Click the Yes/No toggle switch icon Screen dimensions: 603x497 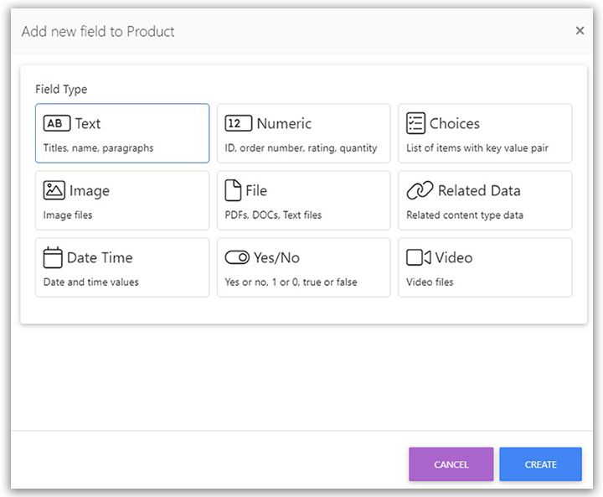coord(237,258)
